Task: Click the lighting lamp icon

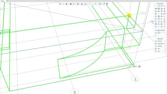Action: [85, 4]
